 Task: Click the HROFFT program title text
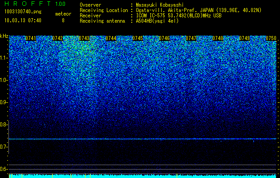(28, 4)
